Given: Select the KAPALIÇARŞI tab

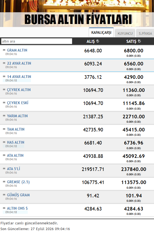Looking at the screenshot, I should click(101, 32).
